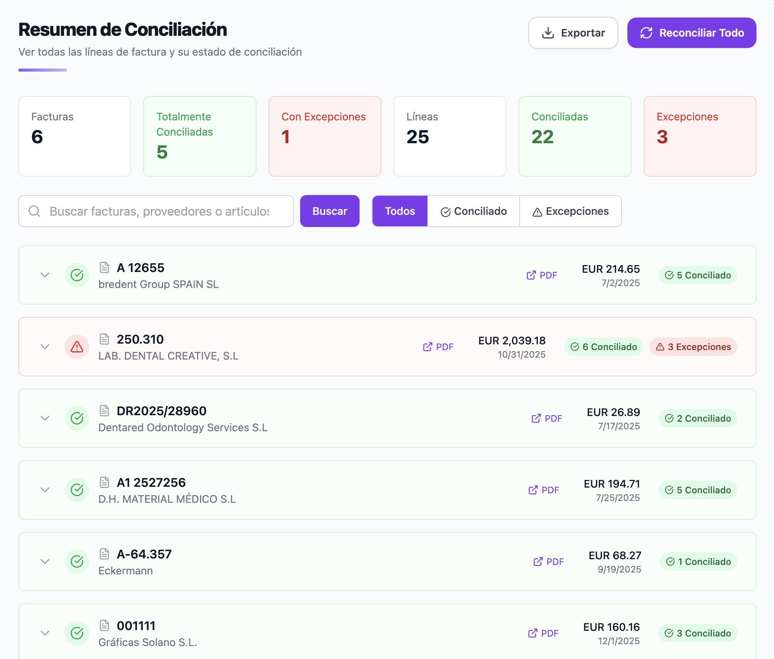Click 5 Conciliado badge on A 12655
This screenshot has height=659, width=774.
[x=698, y=275]
